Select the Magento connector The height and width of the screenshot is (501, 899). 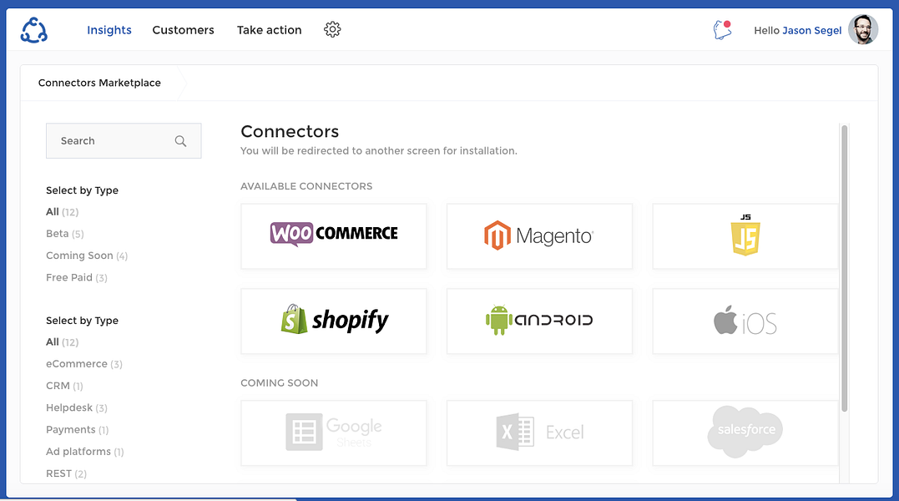pos(539,236)
